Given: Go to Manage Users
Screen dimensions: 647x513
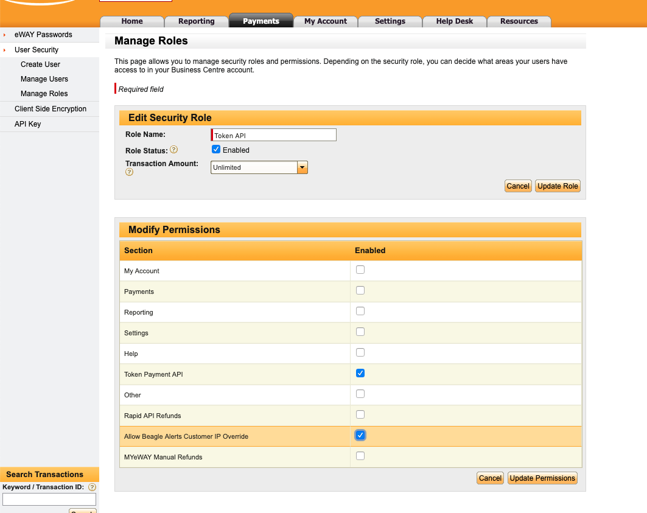Looking at the screenshot, I should pyautogui.click(x=44, y=79).
